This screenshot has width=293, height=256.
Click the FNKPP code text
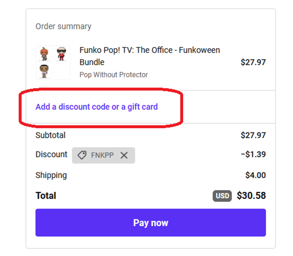point(102,155)
